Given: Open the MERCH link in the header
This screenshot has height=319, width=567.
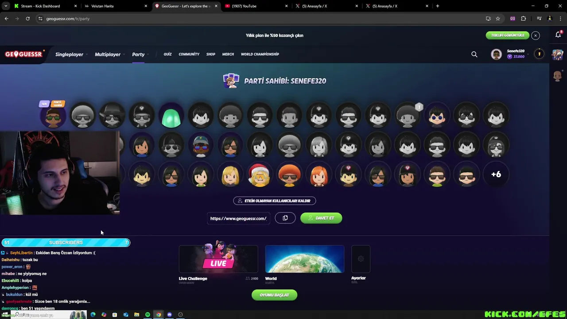Looking at the screenshot, I should [x=228, y=54].
